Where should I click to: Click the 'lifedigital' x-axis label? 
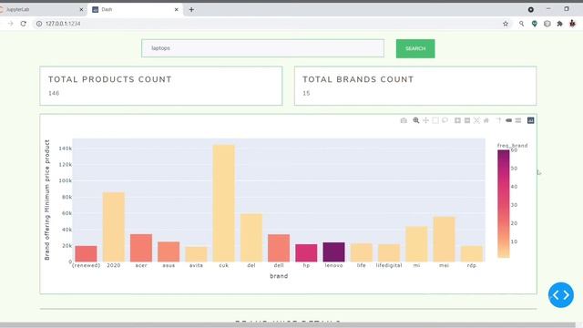click(389, 265)
